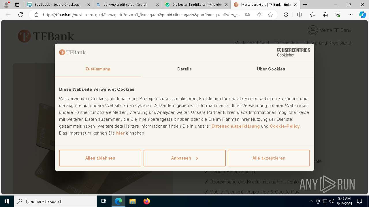The image size is (369, 207).
Task: Open a new browser tab
Action: tap(305, 5)
